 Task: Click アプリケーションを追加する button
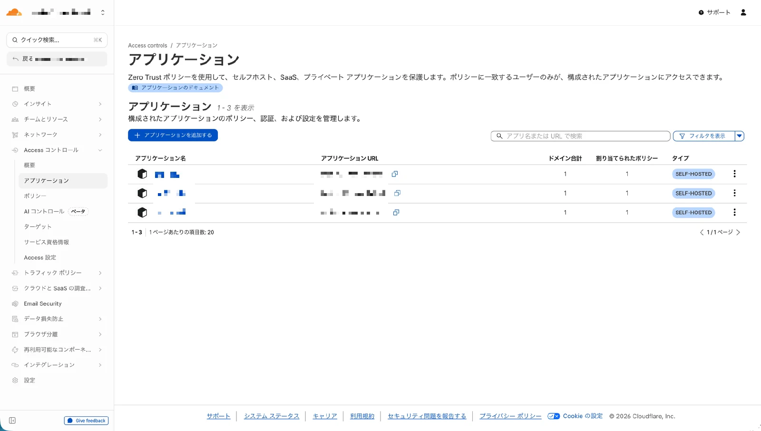point(173,135)
